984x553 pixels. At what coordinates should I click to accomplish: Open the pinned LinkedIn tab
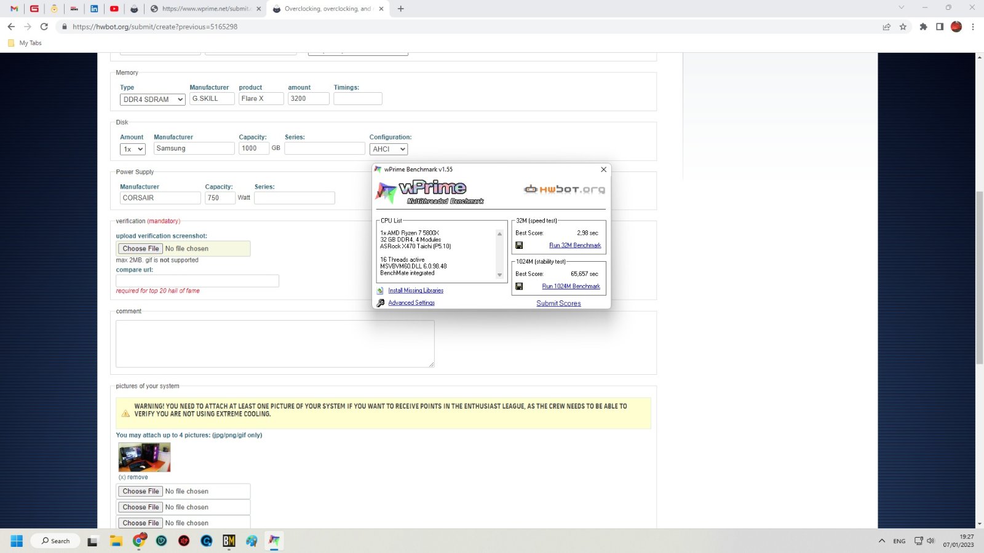pos(94,9)
